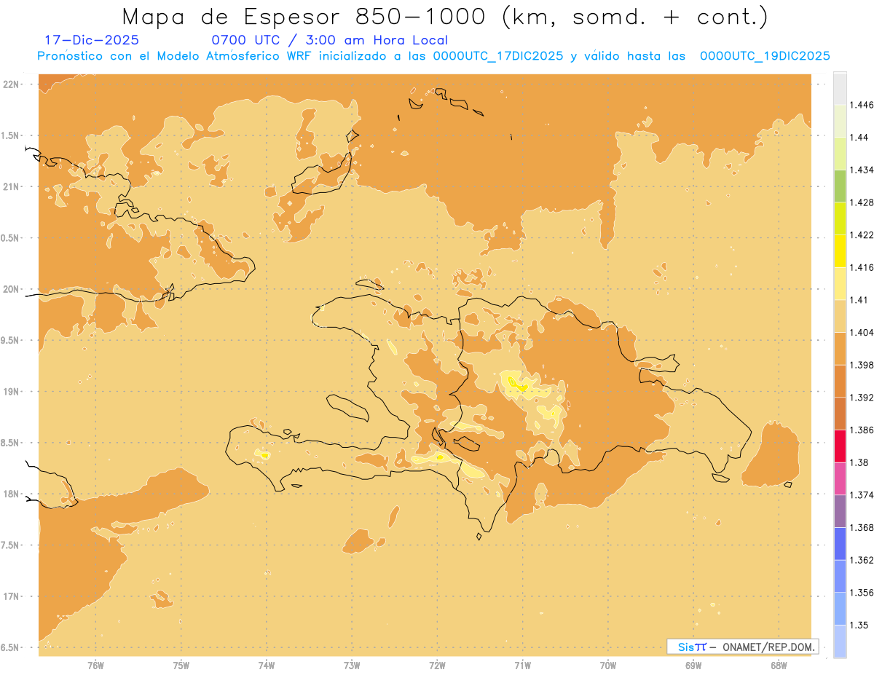
Task: Select the legend value '1.404'
Action: pos(862,332)
